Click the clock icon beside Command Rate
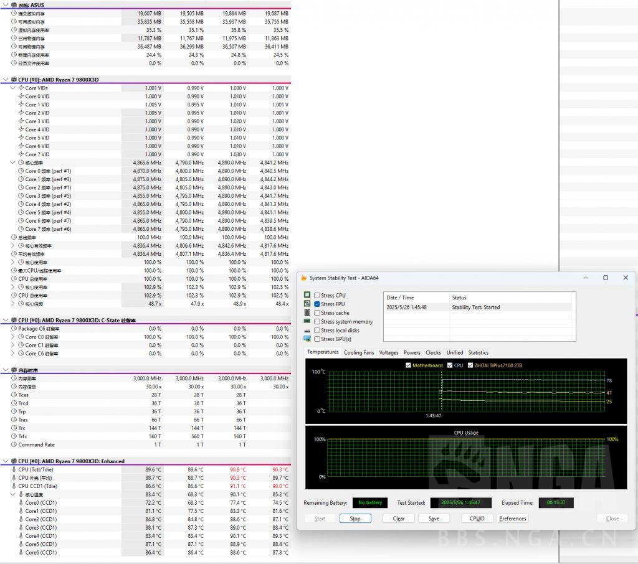The width and height of the screenshot is (638, 564). [14, 444]
